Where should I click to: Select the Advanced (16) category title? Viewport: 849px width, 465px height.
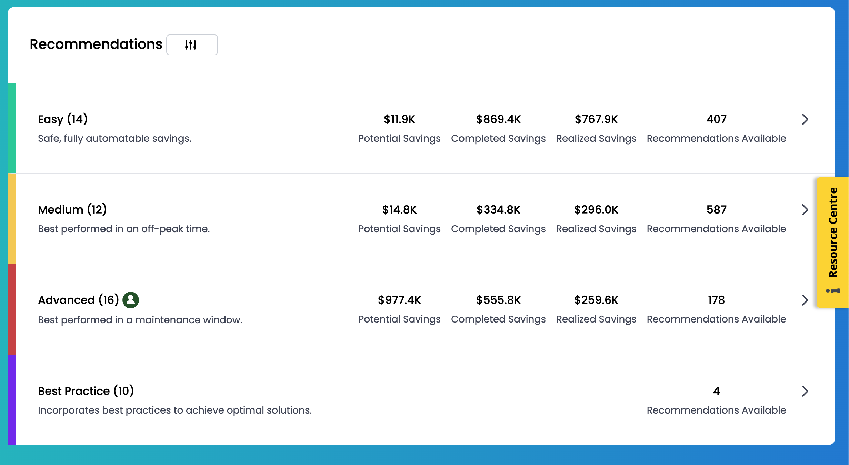[78, 300]
